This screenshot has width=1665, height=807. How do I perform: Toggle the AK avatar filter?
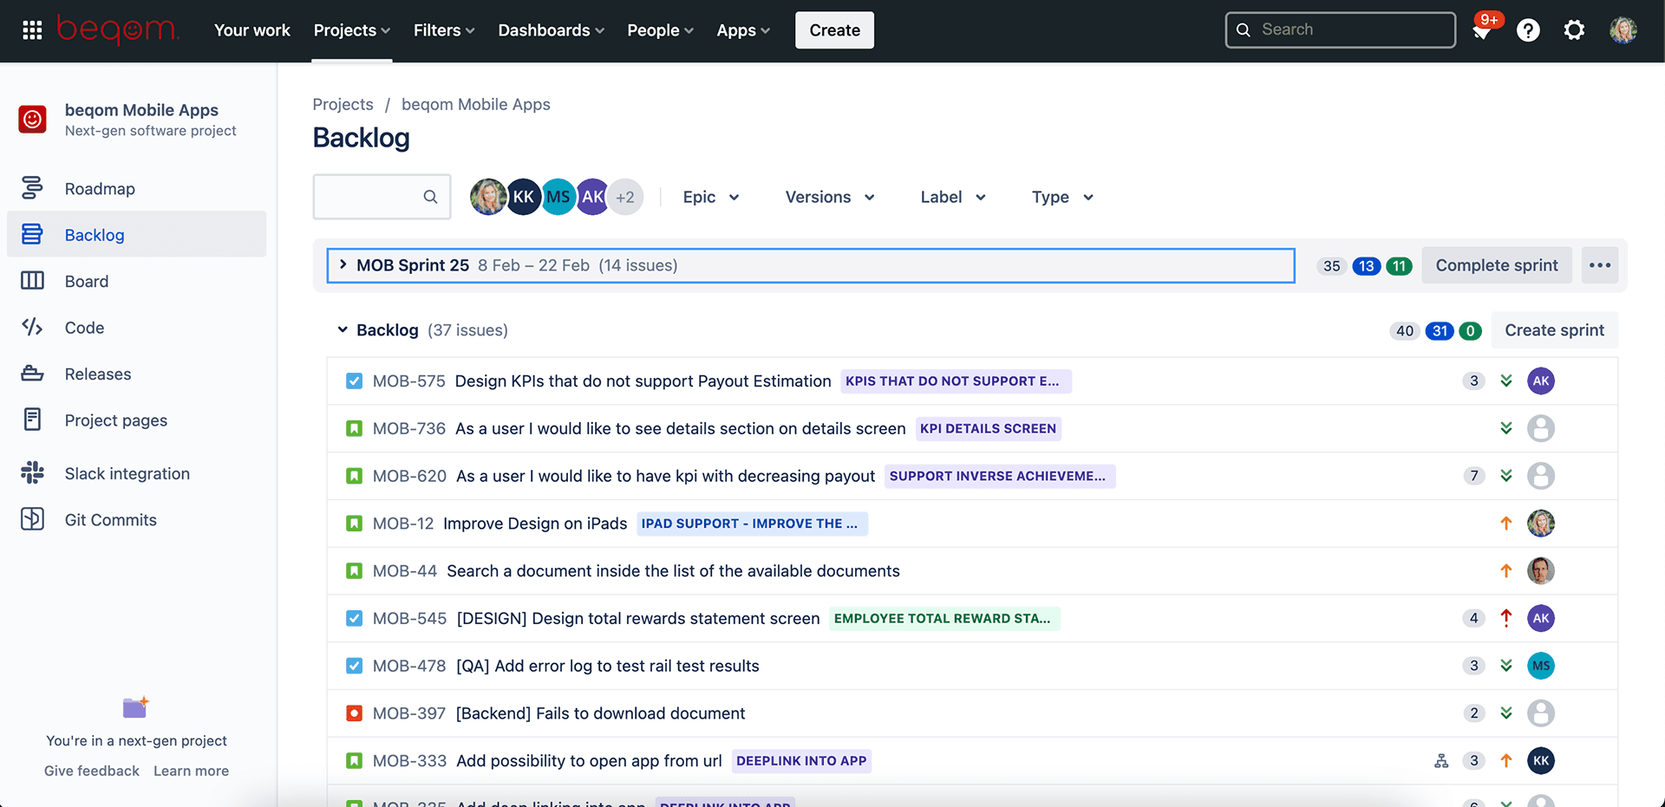(x=592, y=197)
